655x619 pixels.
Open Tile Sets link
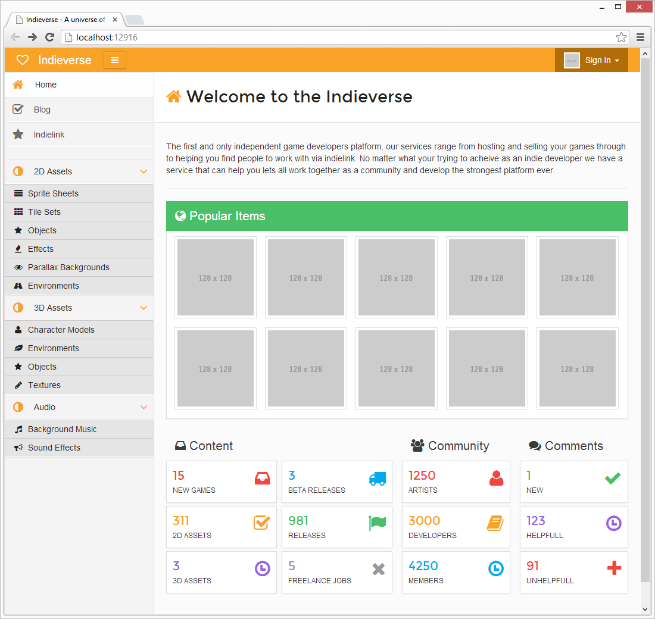[x=79, y=212]
